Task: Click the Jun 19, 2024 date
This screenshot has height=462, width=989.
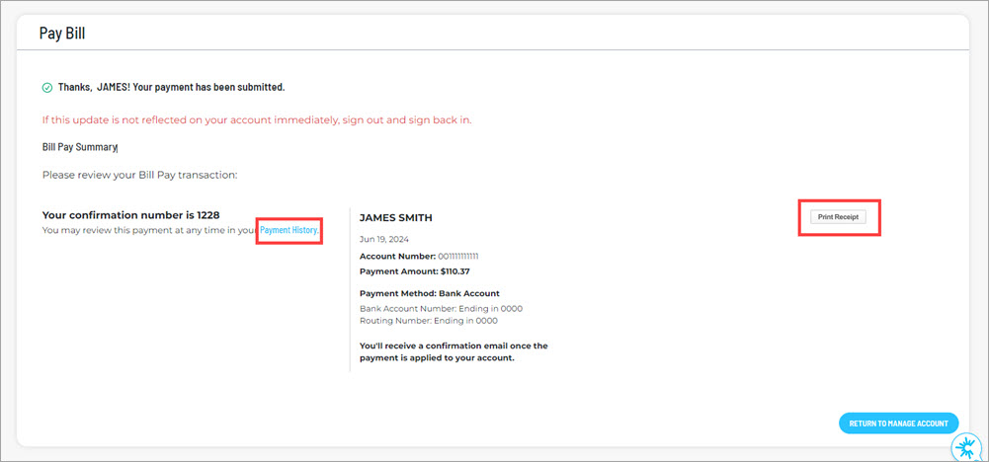Action: 384,239
